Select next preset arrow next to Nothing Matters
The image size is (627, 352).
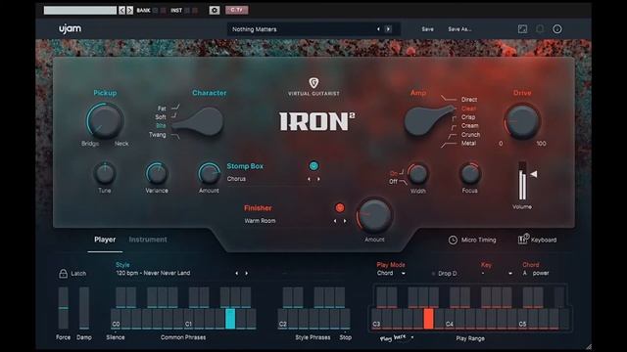(x=388, y=29)
